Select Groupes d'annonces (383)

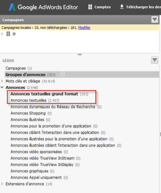point(82,75)
